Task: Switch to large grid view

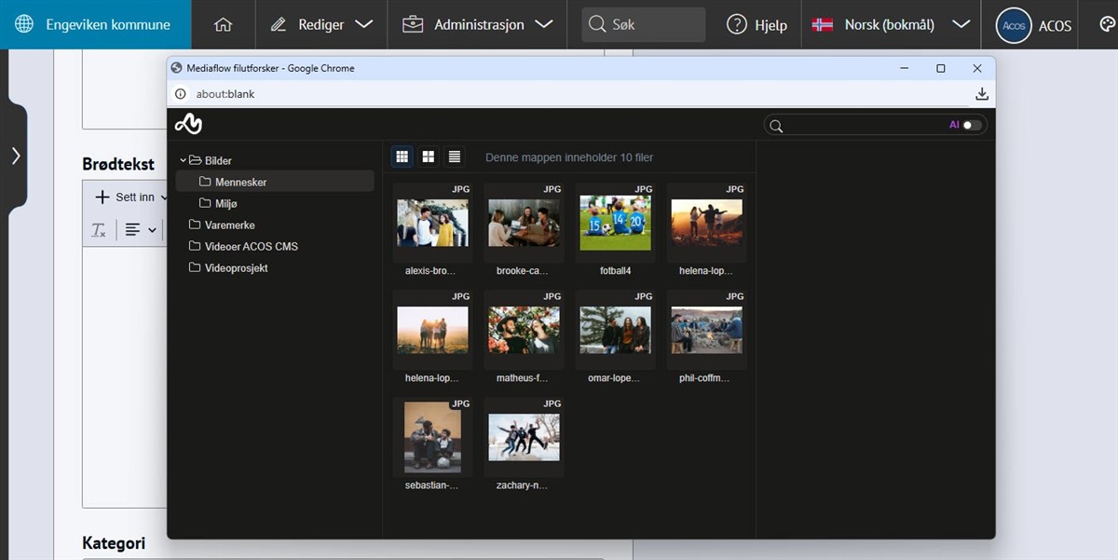Action: pyautogui.click(x=429, y=157)
